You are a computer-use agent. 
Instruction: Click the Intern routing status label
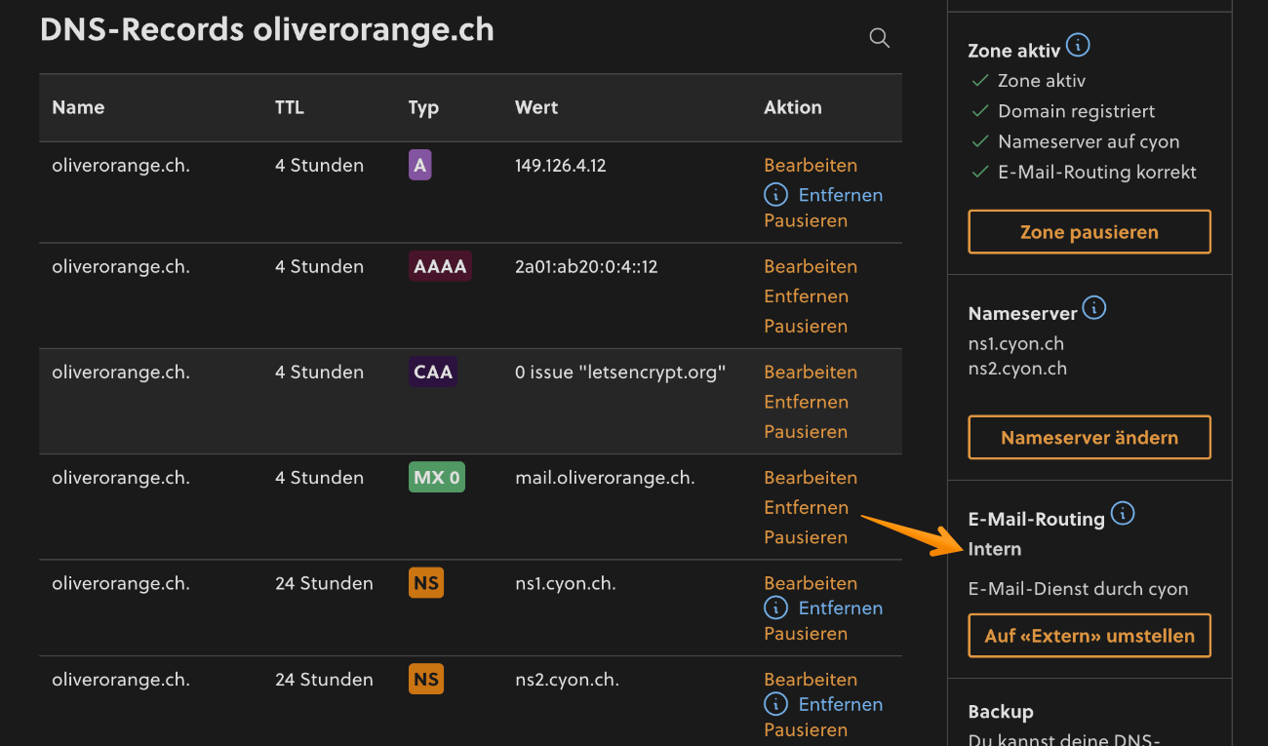tap(995, 549)
